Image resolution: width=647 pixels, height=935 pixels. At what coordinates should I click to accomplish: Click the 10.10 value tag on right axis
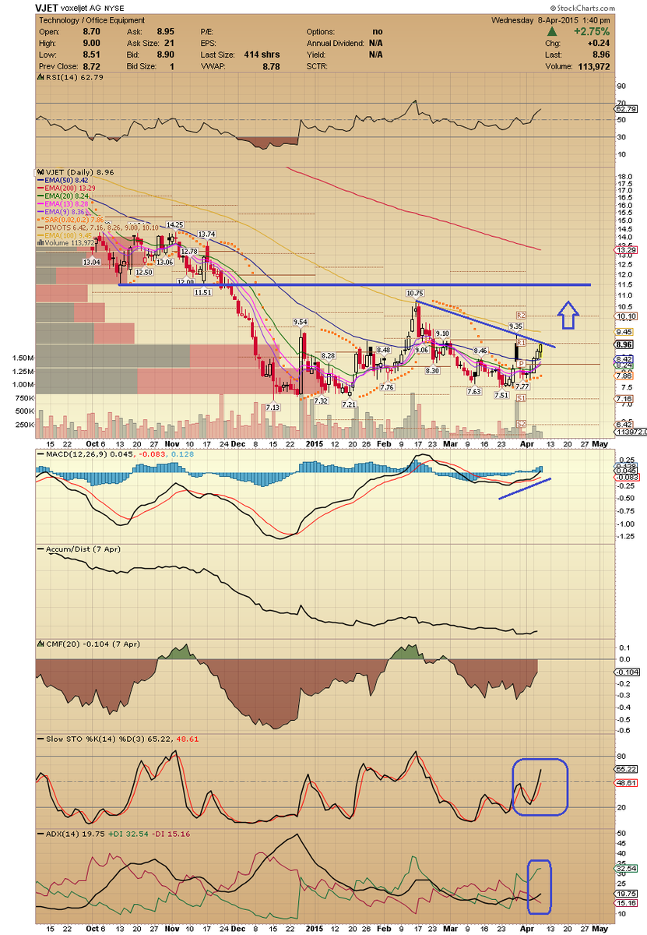click(625, 316)
